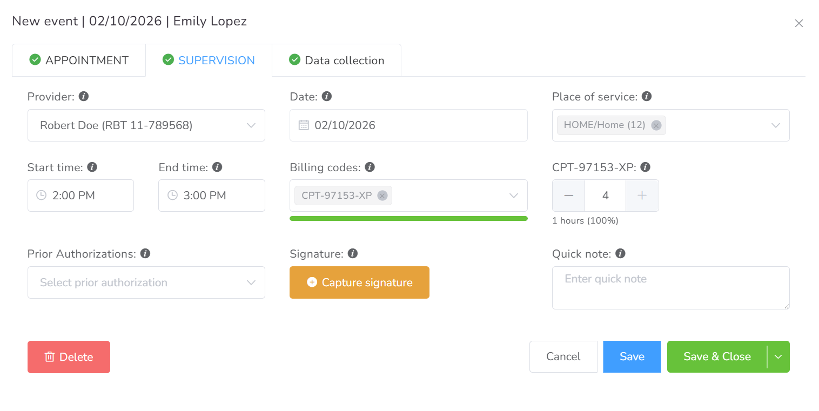The height and width of the screenshot is (411, 819).
Task: Open the Save & Close options arrow
Action: pos(778,356)
